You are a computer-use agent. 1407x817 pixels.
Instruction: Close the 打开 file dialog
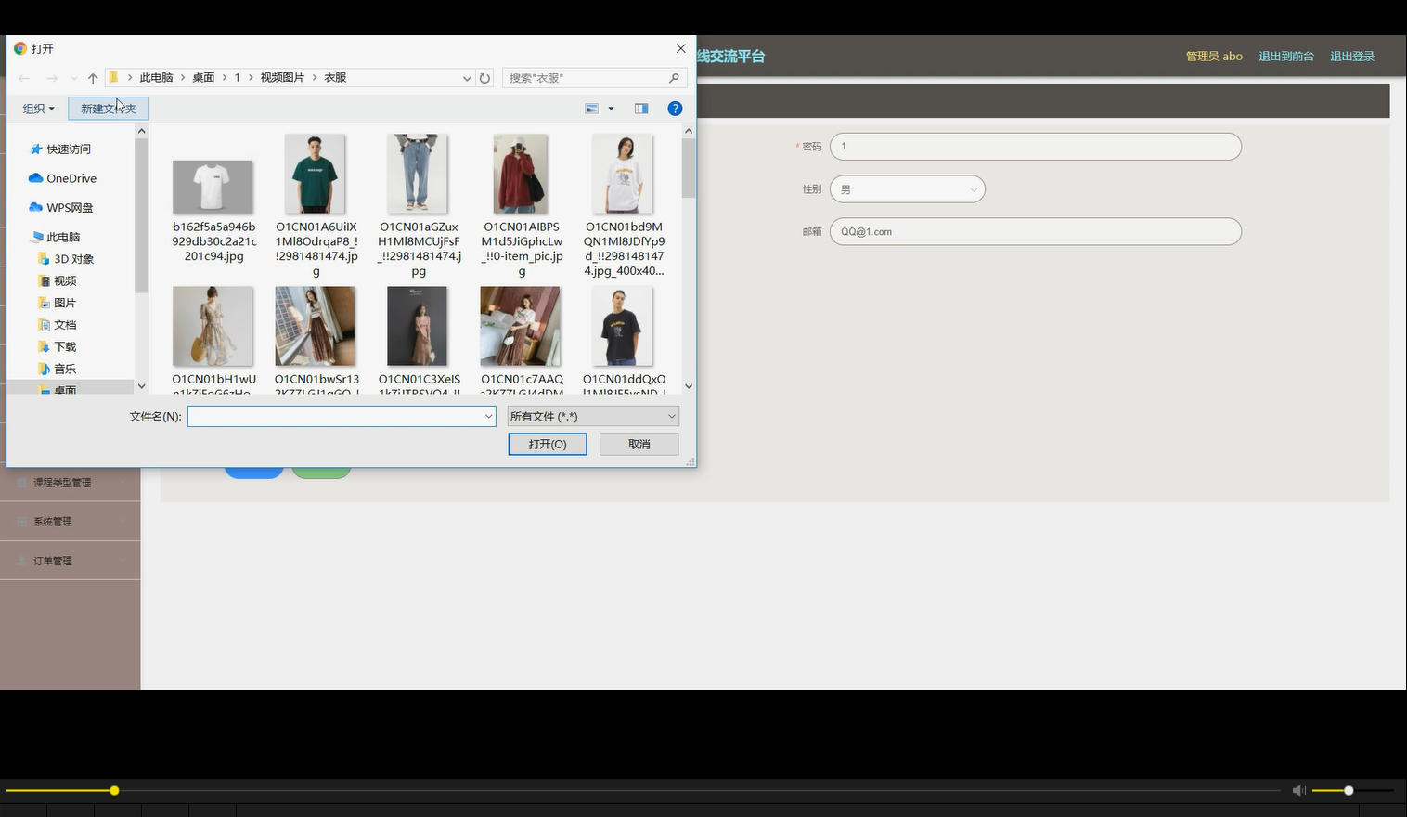click(x=680, y=48)
